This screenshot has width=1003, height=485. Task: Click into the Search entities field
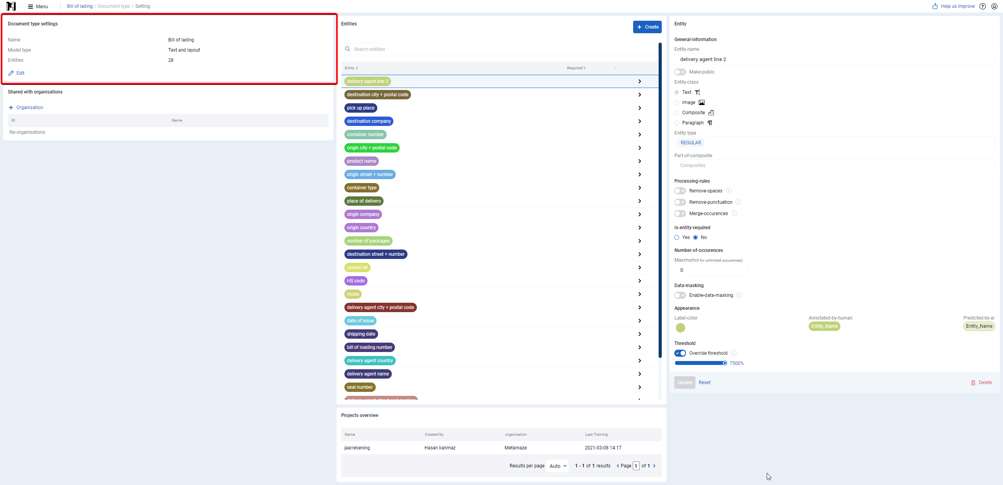pos(500,49)
